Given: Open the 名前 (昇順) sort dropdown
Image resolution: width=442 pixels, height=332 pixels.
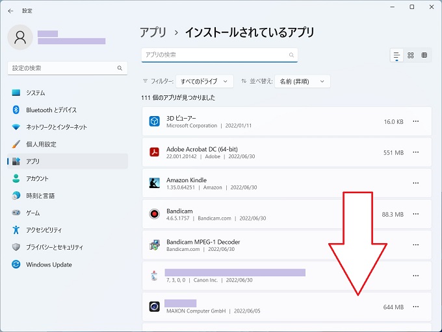Looking at the screenshot, I should tap(302, 81).
